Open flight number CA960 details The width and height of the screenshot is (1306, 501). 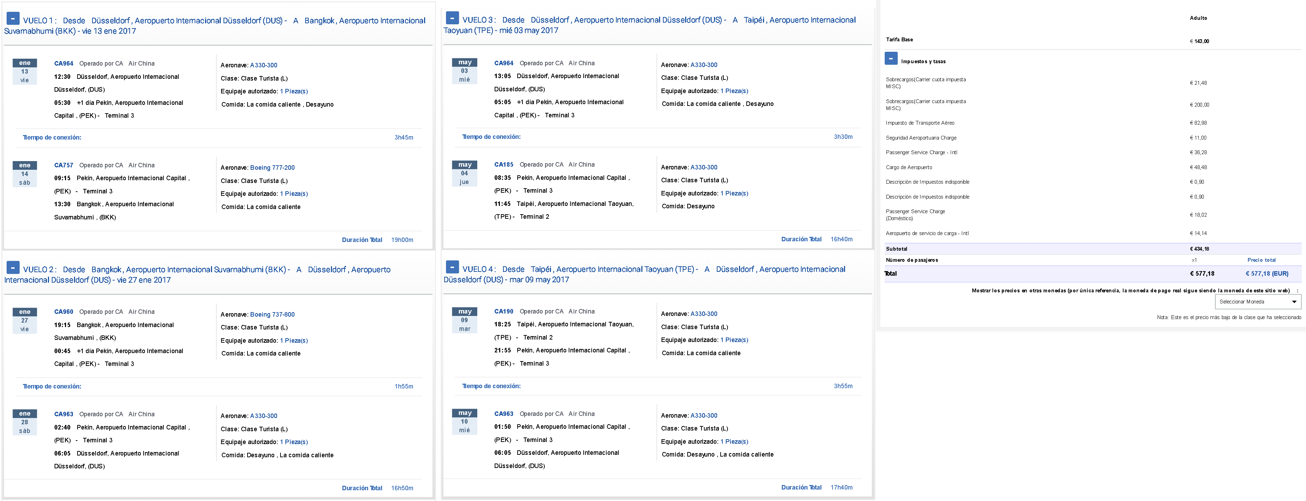coord(64,312)
